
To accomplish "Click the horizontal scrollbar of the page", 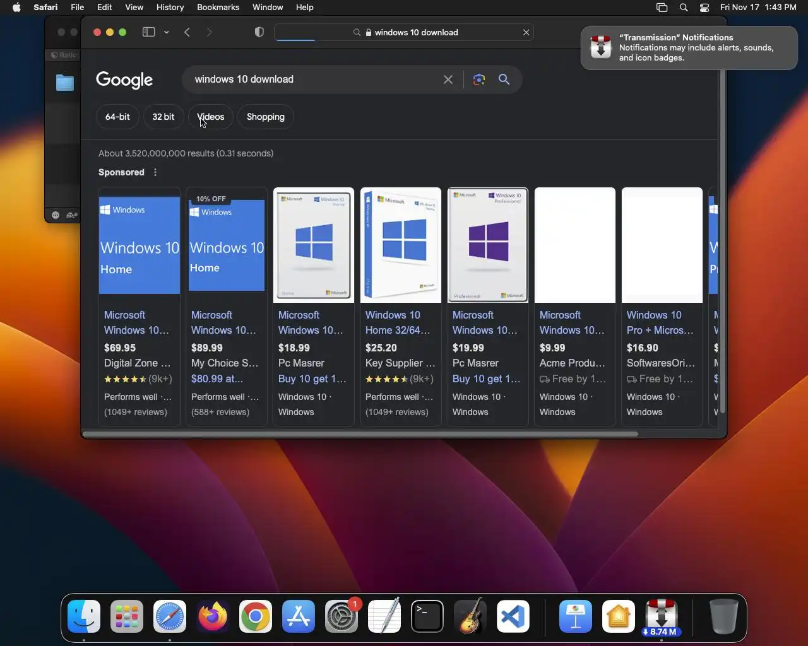I will [360, 434].
